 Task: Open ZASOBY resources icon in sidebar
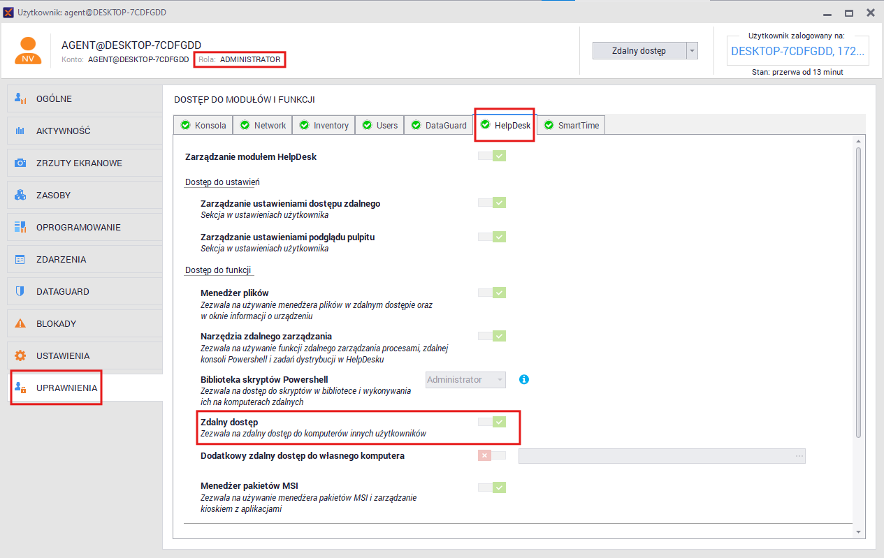[x=21, y=196]
